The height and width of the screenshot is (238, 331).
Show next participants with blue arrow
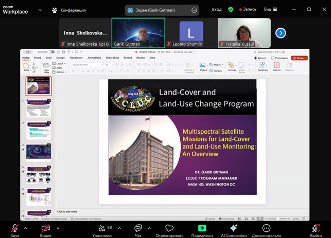[x=281, y=33]
